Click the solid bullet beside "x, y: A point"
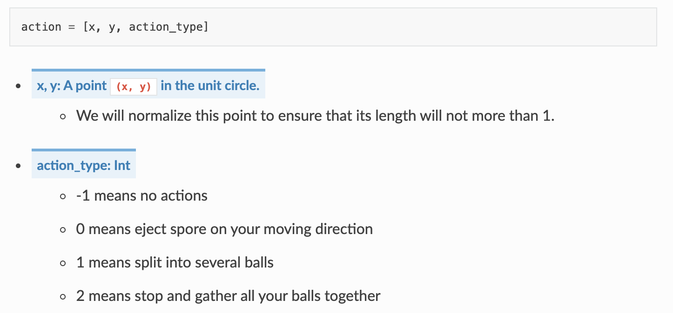 [18, 86]
